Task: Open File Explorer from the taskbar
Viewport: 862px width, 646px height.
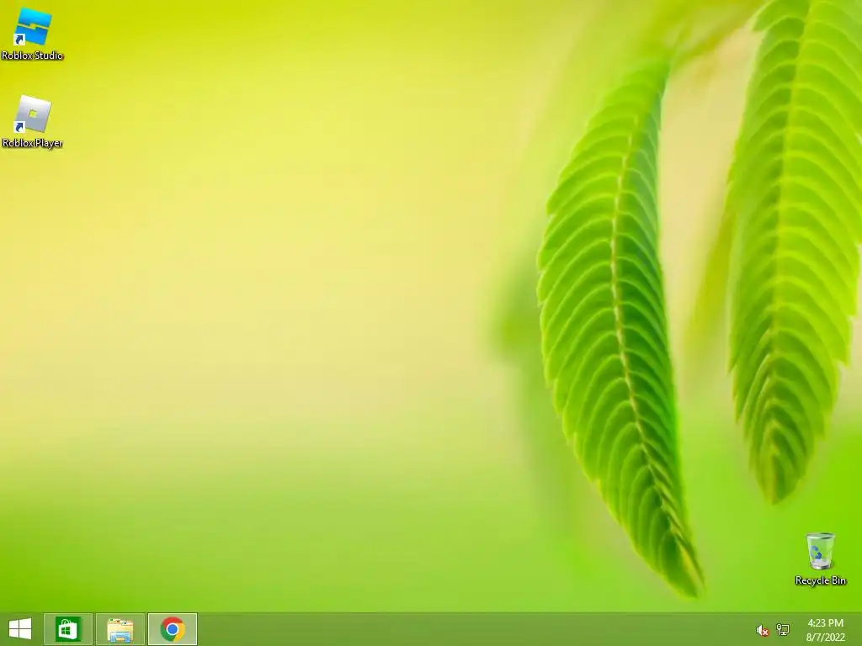Action: tap(120, 629)
